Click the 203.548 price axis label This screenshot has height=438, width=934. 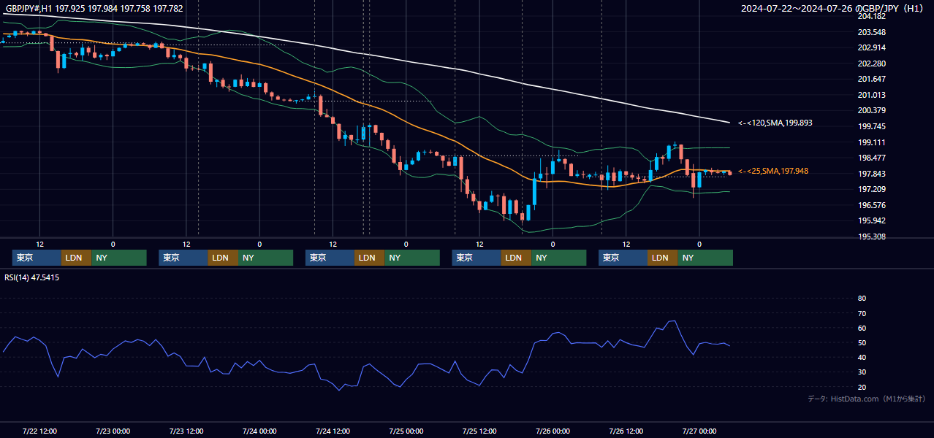coord(871,32)
